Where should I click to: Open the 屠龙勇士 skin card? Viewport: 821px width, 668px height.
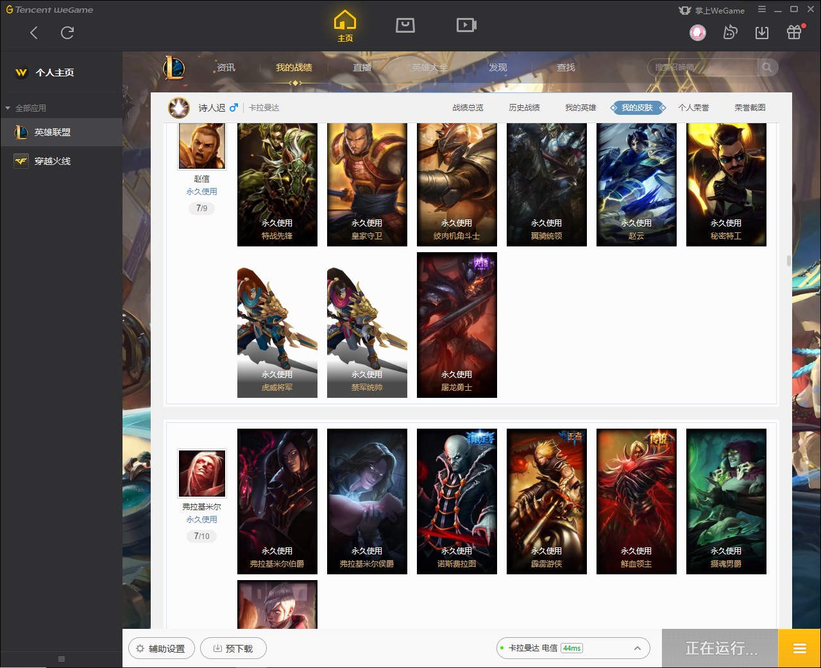click(457, 325)
